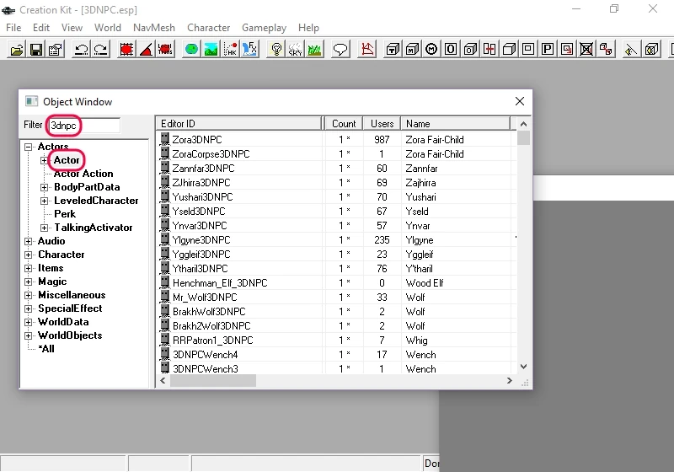
Task: Close the Object Window
Action: pos(520,101)
